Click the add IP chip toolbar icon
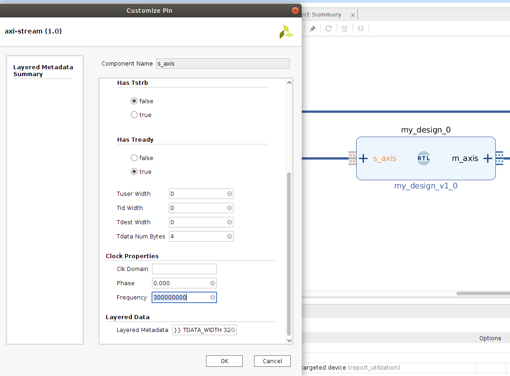 click(361, 29)
